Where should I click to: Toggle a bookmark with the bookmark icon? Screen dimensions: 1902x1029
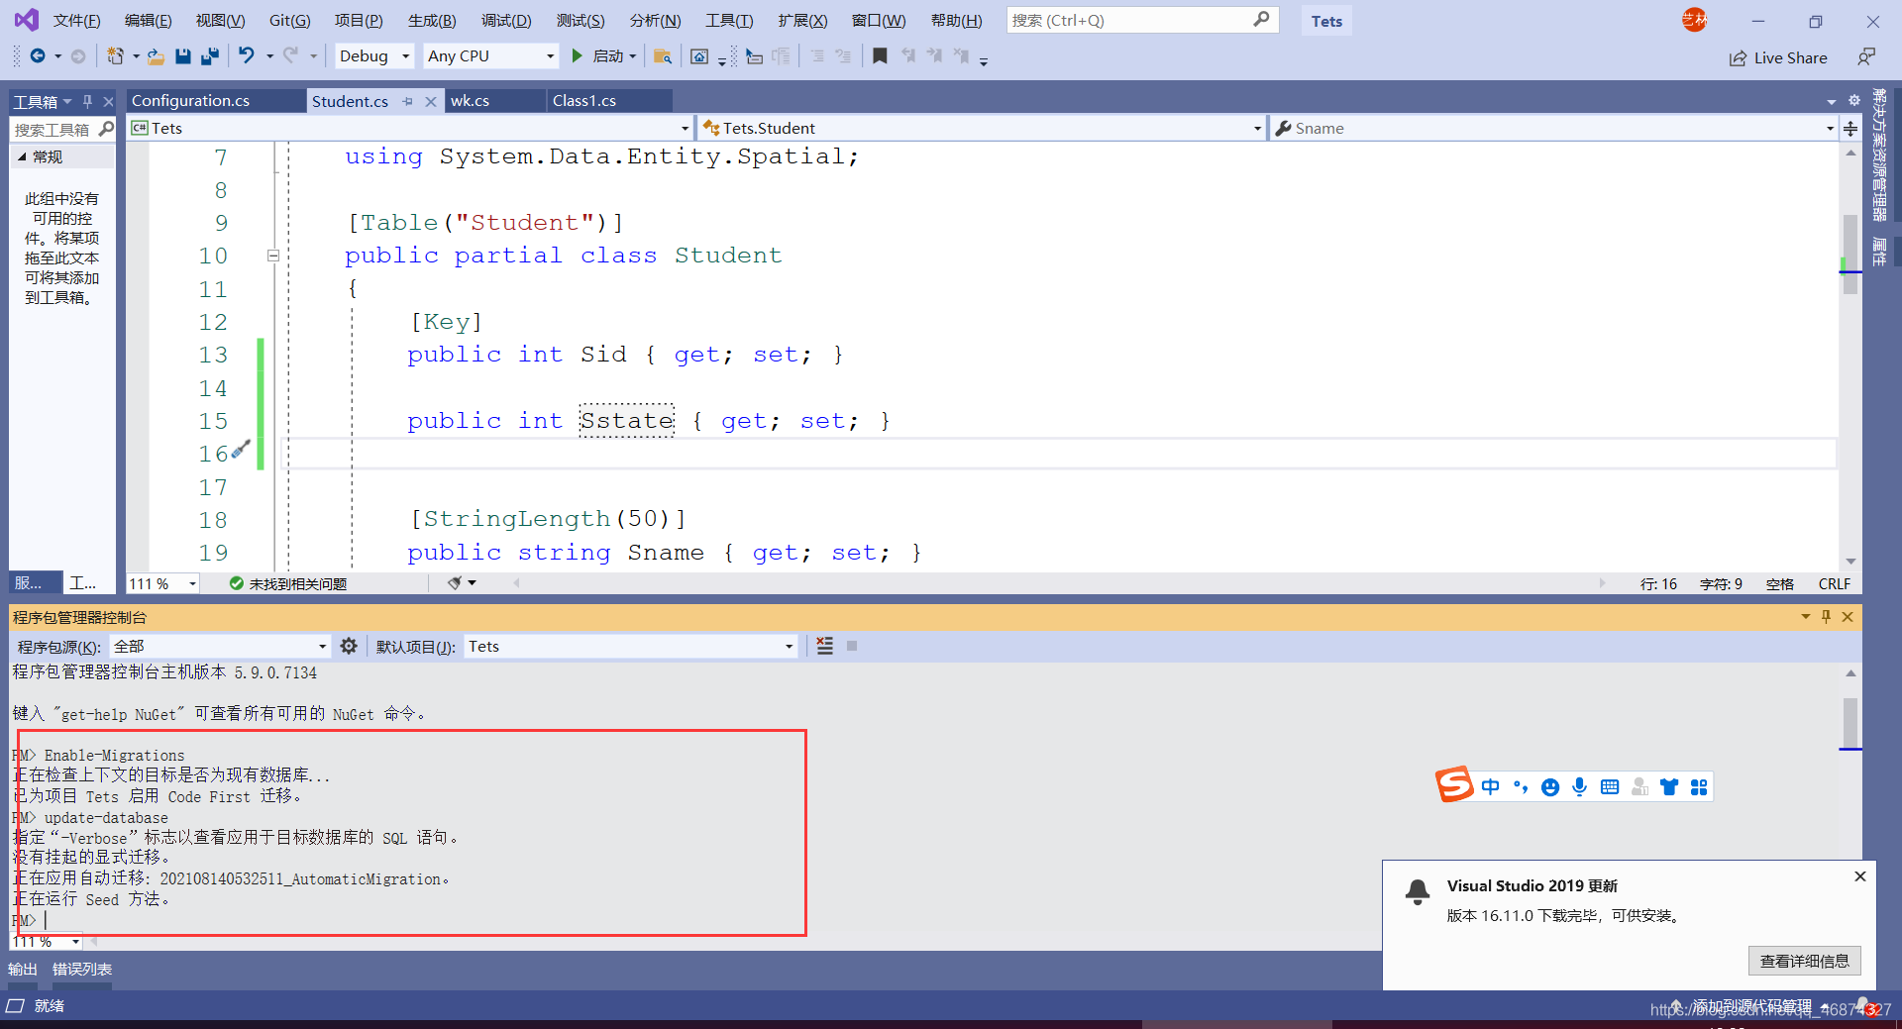(880, 56)
